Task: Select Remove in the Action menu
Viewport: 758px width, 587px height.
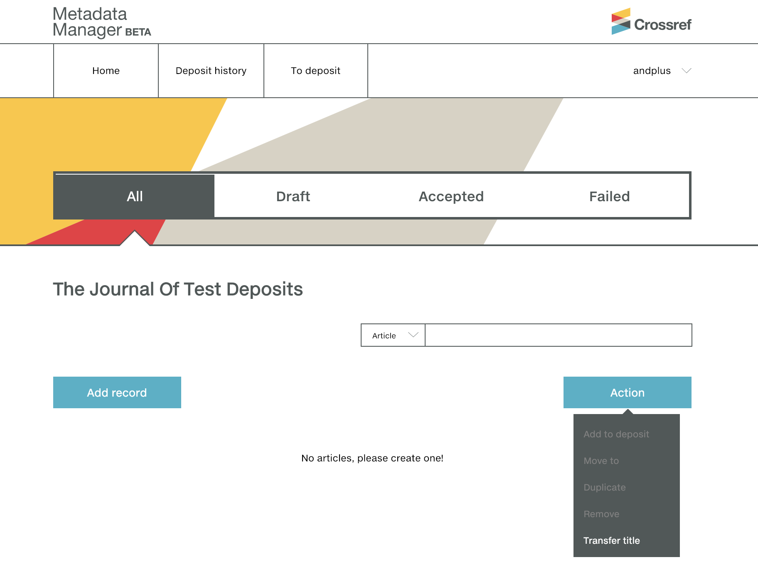Action: pyautogui.click(x=601, y=514)
